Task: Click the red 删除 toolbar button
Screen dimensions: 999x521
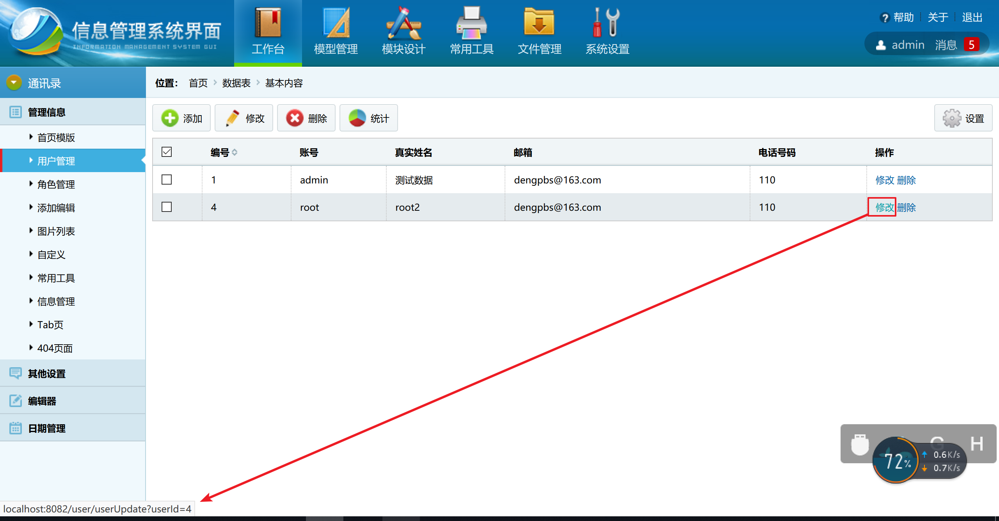Action: click(306, 118)
